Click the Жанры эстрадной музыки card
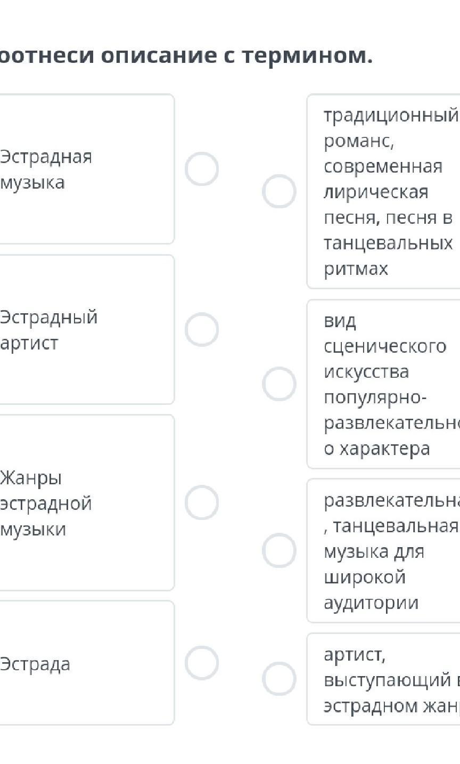 [85, 502]
